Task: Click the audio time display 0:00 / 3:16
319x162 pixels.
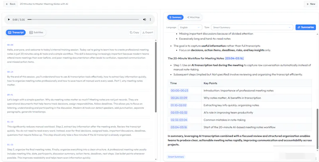Action: [19, 19]
